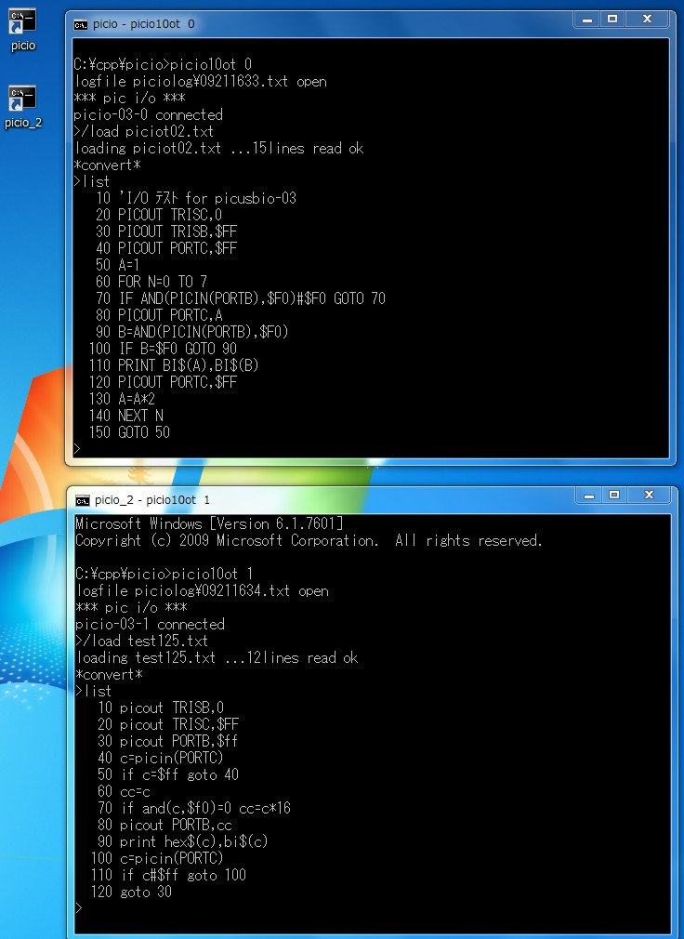Click the title text 'picio - picio10ot 0'
Image resolution: width=684 pixels, height=939 pixels.
pyautogui.click(x=144, y=24)
